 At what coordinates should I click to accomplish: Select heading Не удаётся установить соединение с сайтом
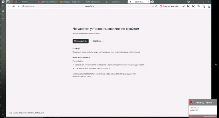pos(106,29)
